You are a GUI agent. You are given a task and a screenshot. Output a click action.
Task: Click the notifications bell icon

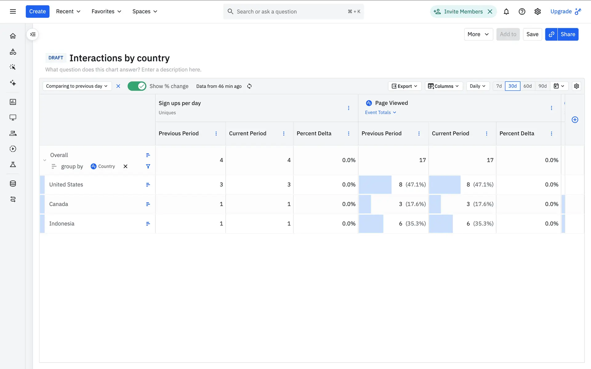(506, 12)
